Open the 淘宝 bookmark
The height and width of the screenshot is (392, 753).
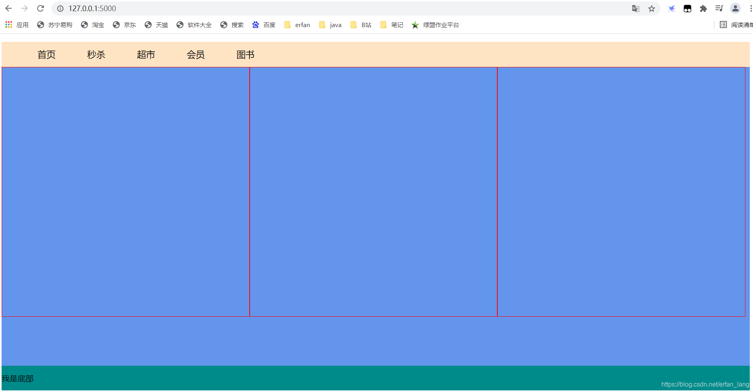(x=92, y=25)
